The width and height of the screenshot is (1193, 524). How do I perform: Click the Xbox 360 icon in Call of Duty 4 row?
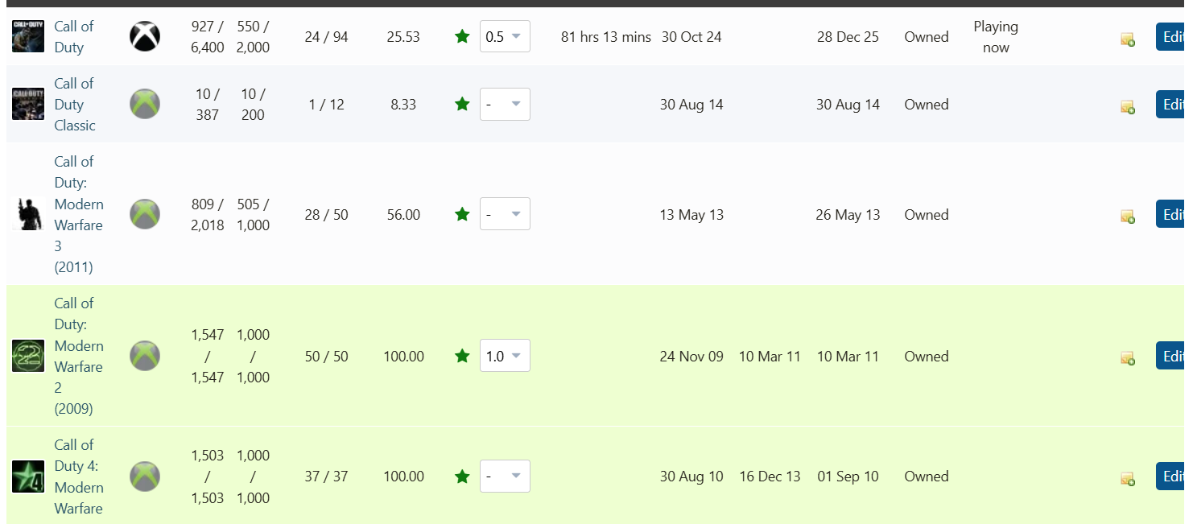(x=145, y=476)
